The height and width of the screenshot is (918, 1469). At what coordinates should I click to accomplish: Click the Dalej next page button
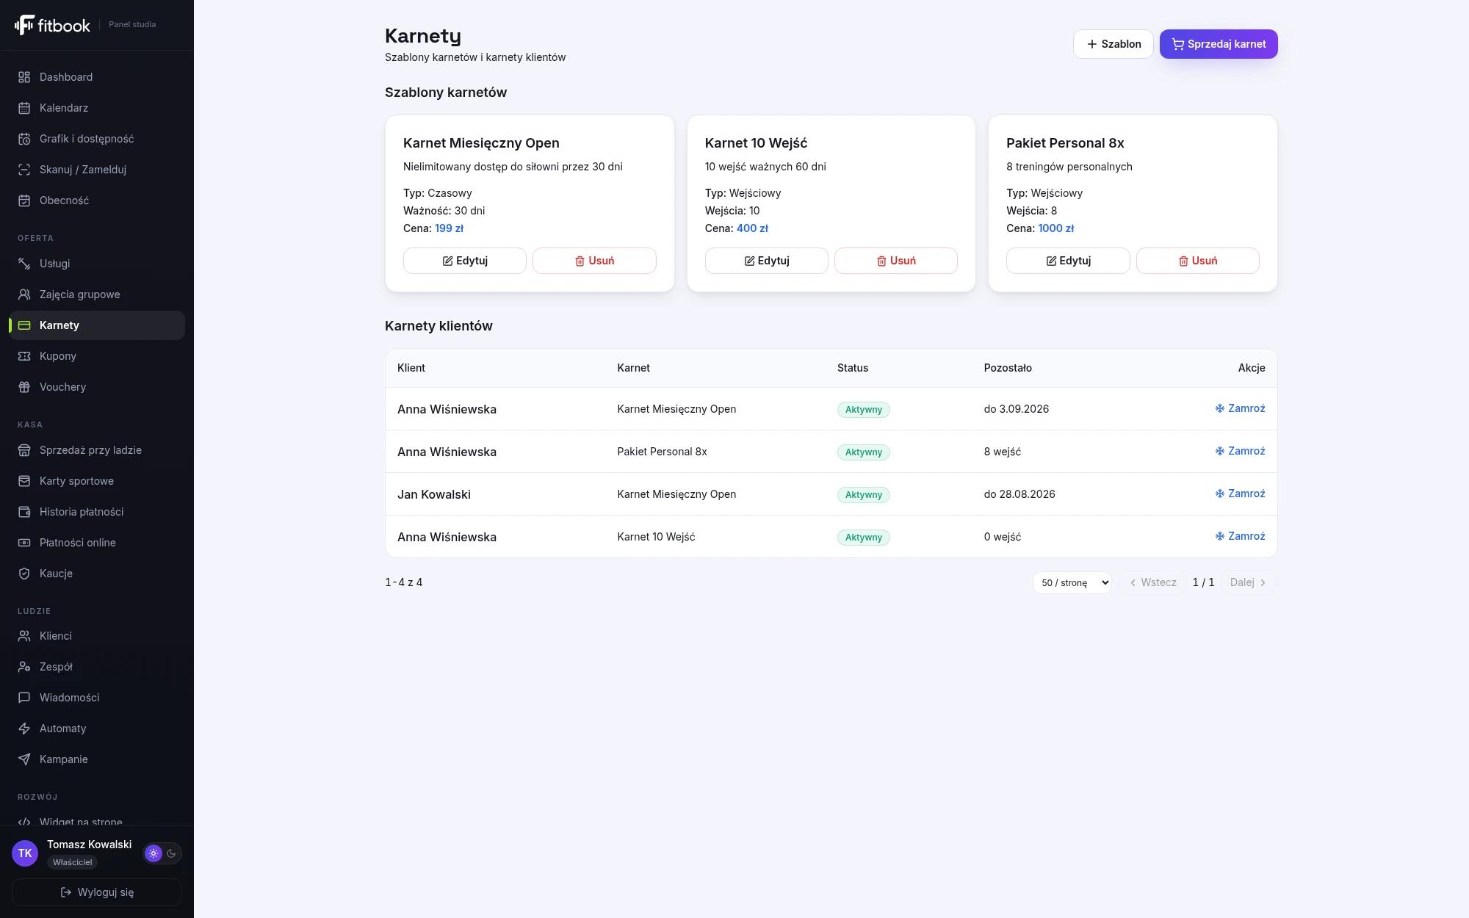(1249, 582)
